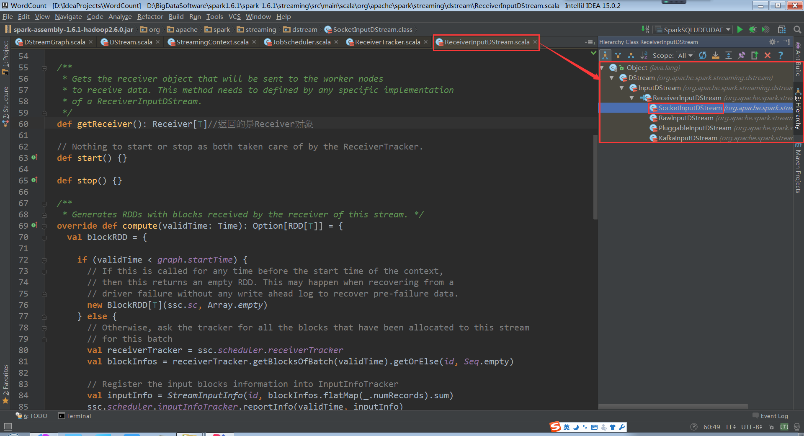Pin the Hierarchy tab
Screen dimensions: 804x436
742,55
